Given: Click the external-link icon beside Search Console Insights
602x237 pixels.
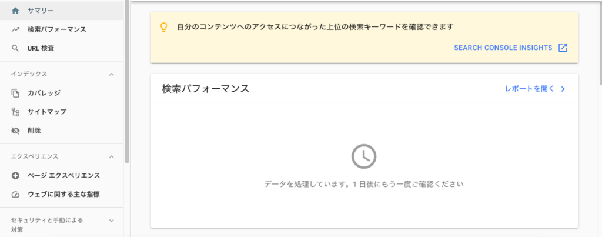Looking at the screenshot, I should (563, 48).
